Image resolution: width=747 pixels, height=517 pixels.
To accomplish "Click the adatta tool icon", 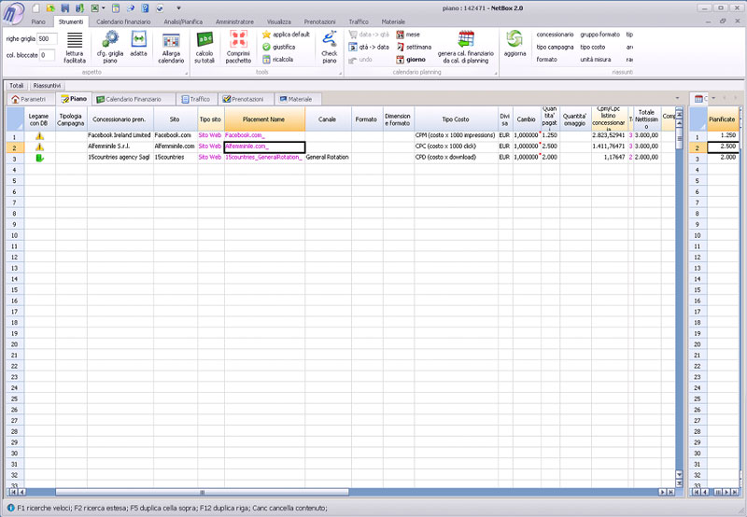I will pyautogui.click(x=138, y=46).
